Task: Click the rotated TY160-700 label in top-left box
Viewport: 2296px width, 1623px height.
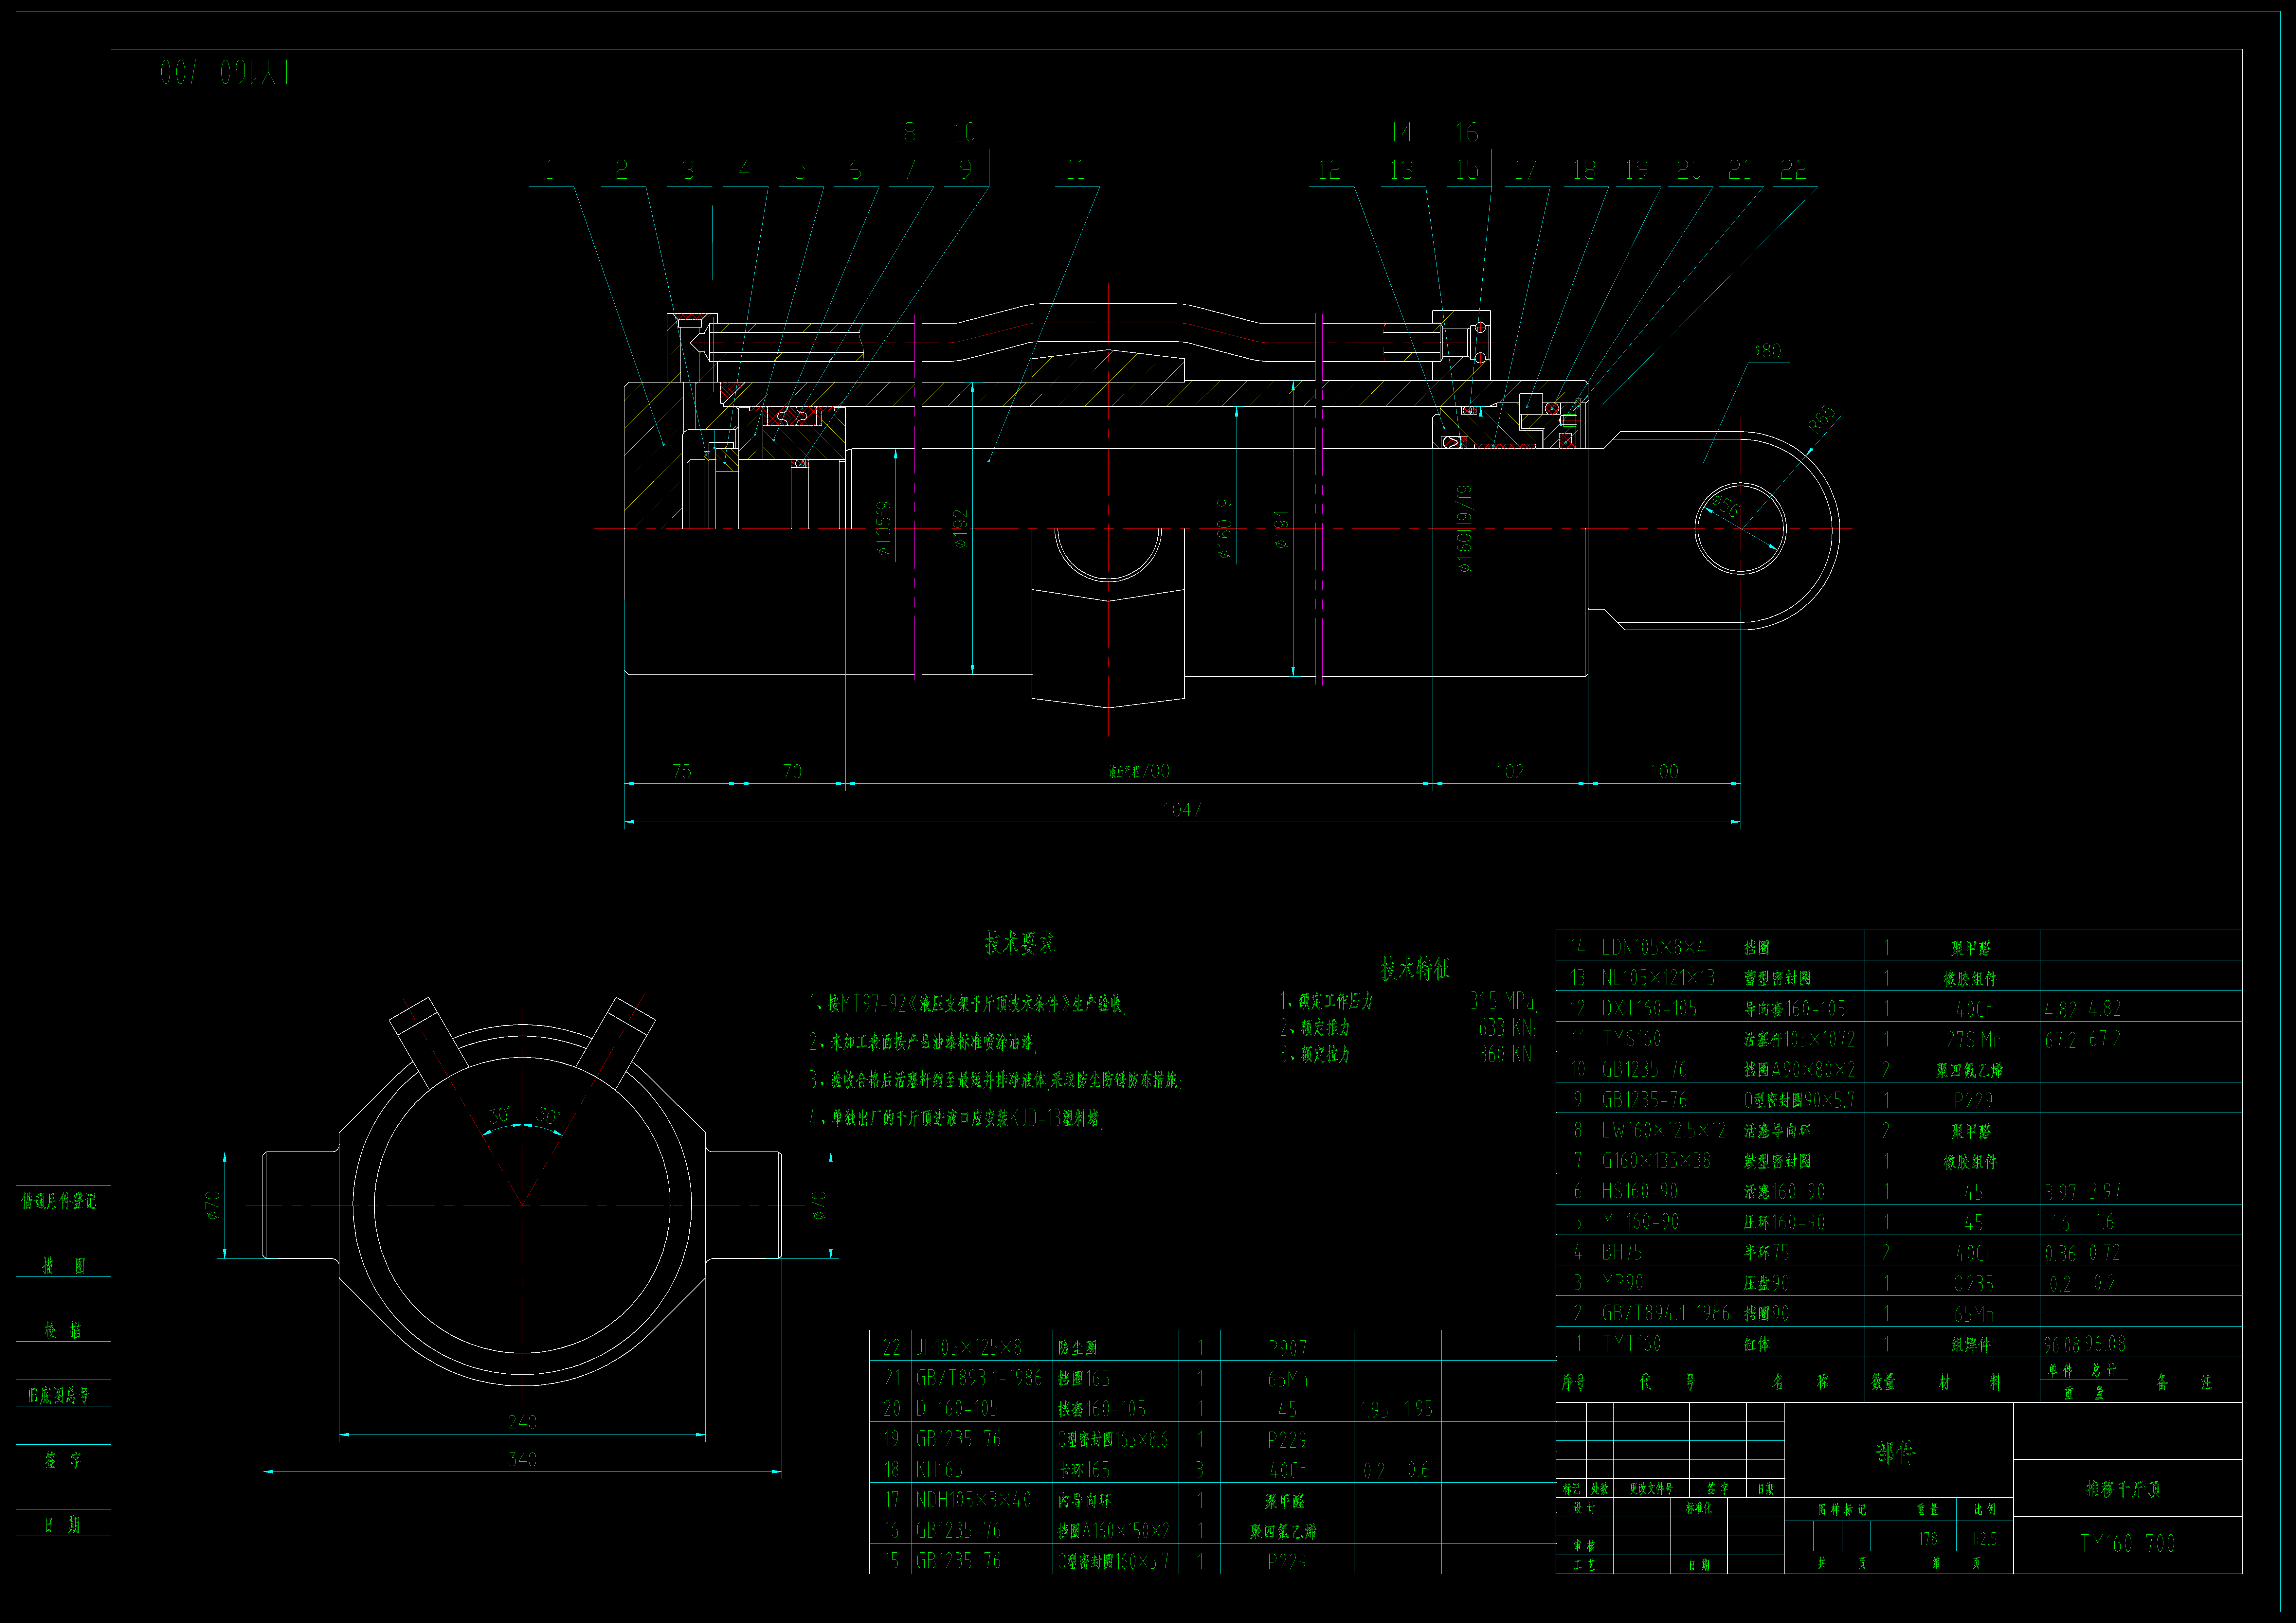Action: [226, 72]
